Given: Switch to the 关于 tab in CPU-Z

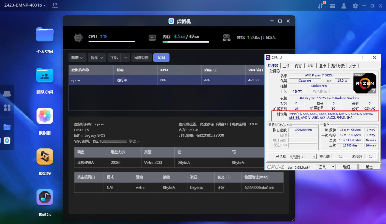Looking at the screenshot, I should coord(352,66).
